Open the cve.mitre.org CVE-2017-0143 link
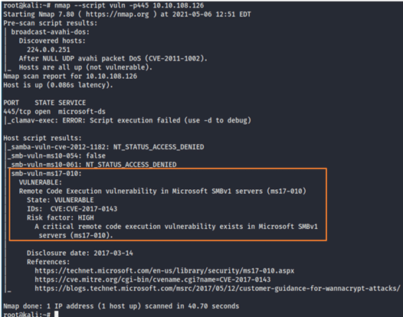This screenshot has width=403, height=317. click(x=152, y=279)
